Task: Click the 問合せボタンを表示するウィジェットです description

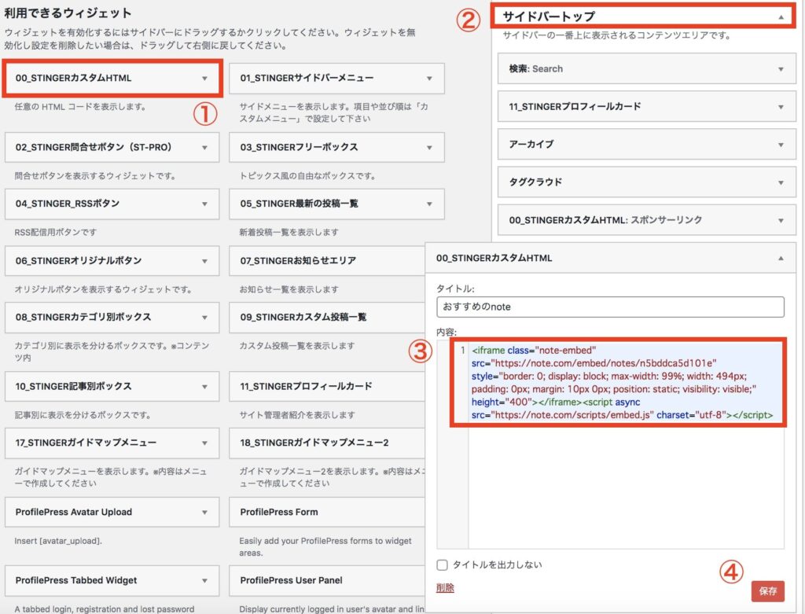Action: pos(95,175)
